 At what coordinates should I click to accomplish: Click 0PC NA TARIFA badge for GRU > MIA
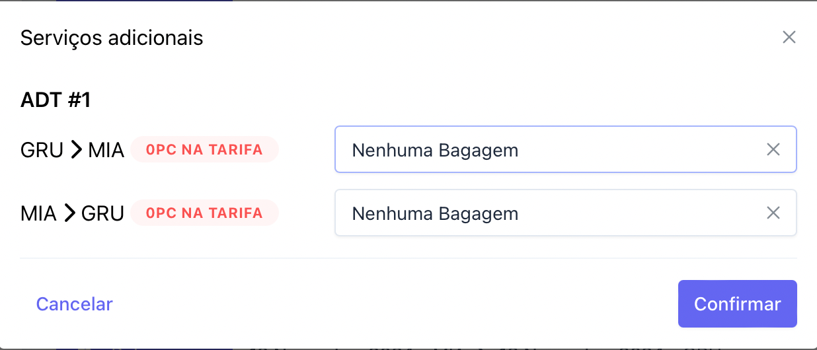[x=204, y=150]
